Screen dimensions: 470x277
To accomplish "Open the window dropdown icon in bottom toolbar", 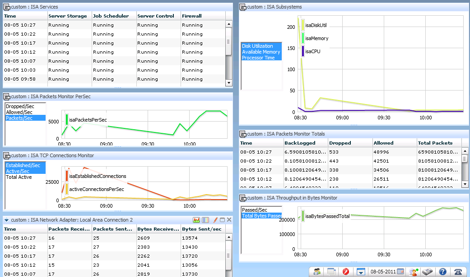I will click(361, 272).
